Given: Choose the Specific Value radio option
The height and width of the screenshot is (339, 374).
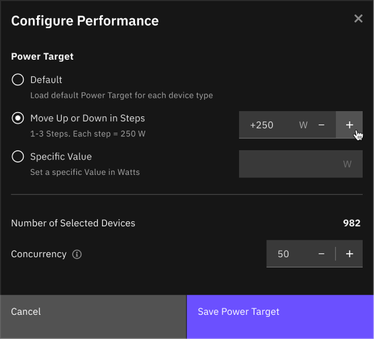Looking at the screenshot, I should click(x=18, y=156).
